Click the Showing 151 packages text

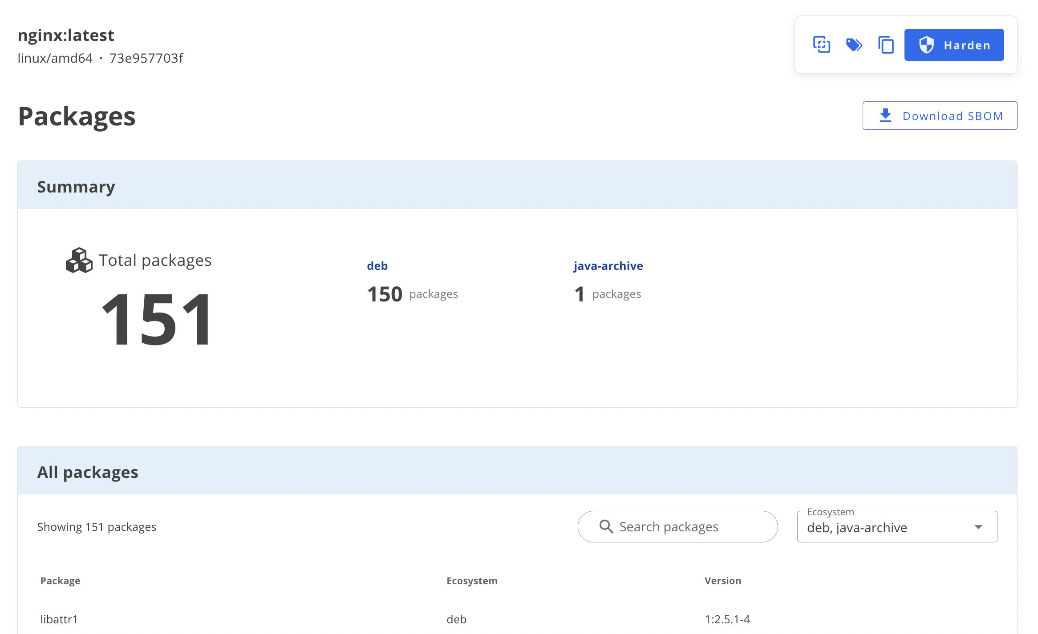coord(97,527)
